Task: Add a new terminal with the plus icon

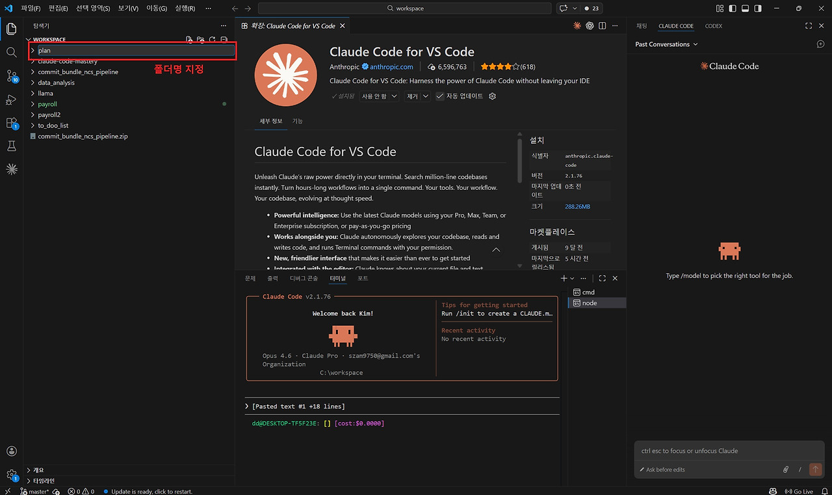Action: click(x=564, y=278)
